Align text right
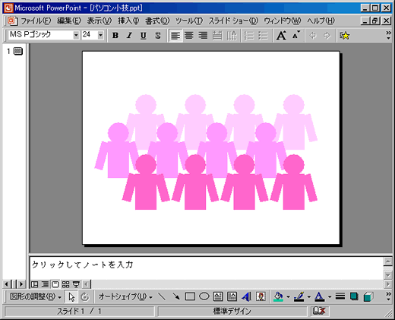 tap(203, 35)
